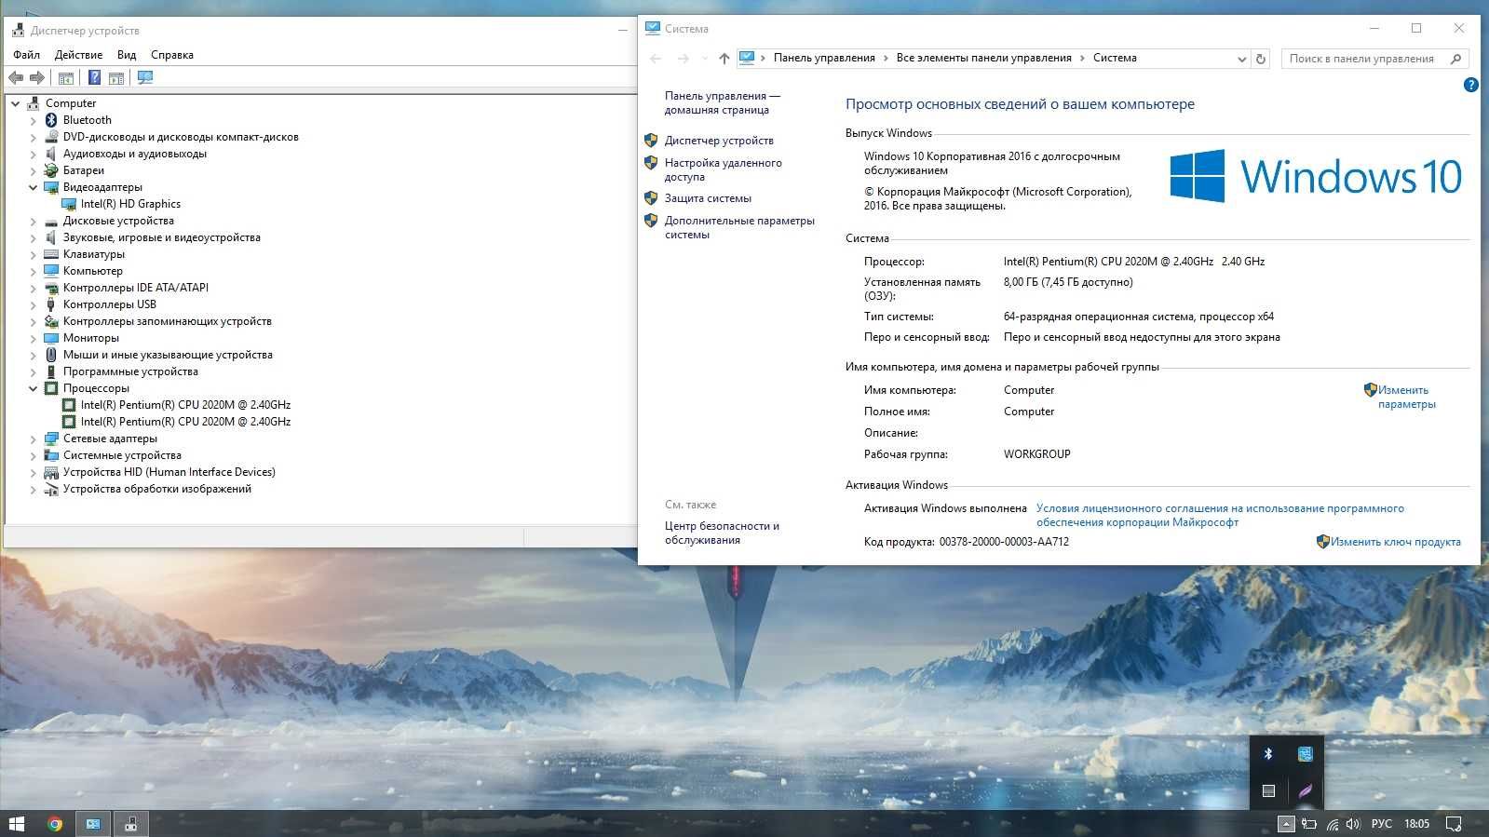Collapse the Видеоадаптеры category
The image size is (1489, 837).
pyautogui.click(x=34, y=187)
